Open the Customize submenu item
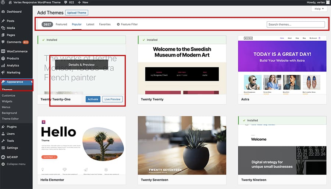Viewport: 331px width, 189px height. (8, 96)
